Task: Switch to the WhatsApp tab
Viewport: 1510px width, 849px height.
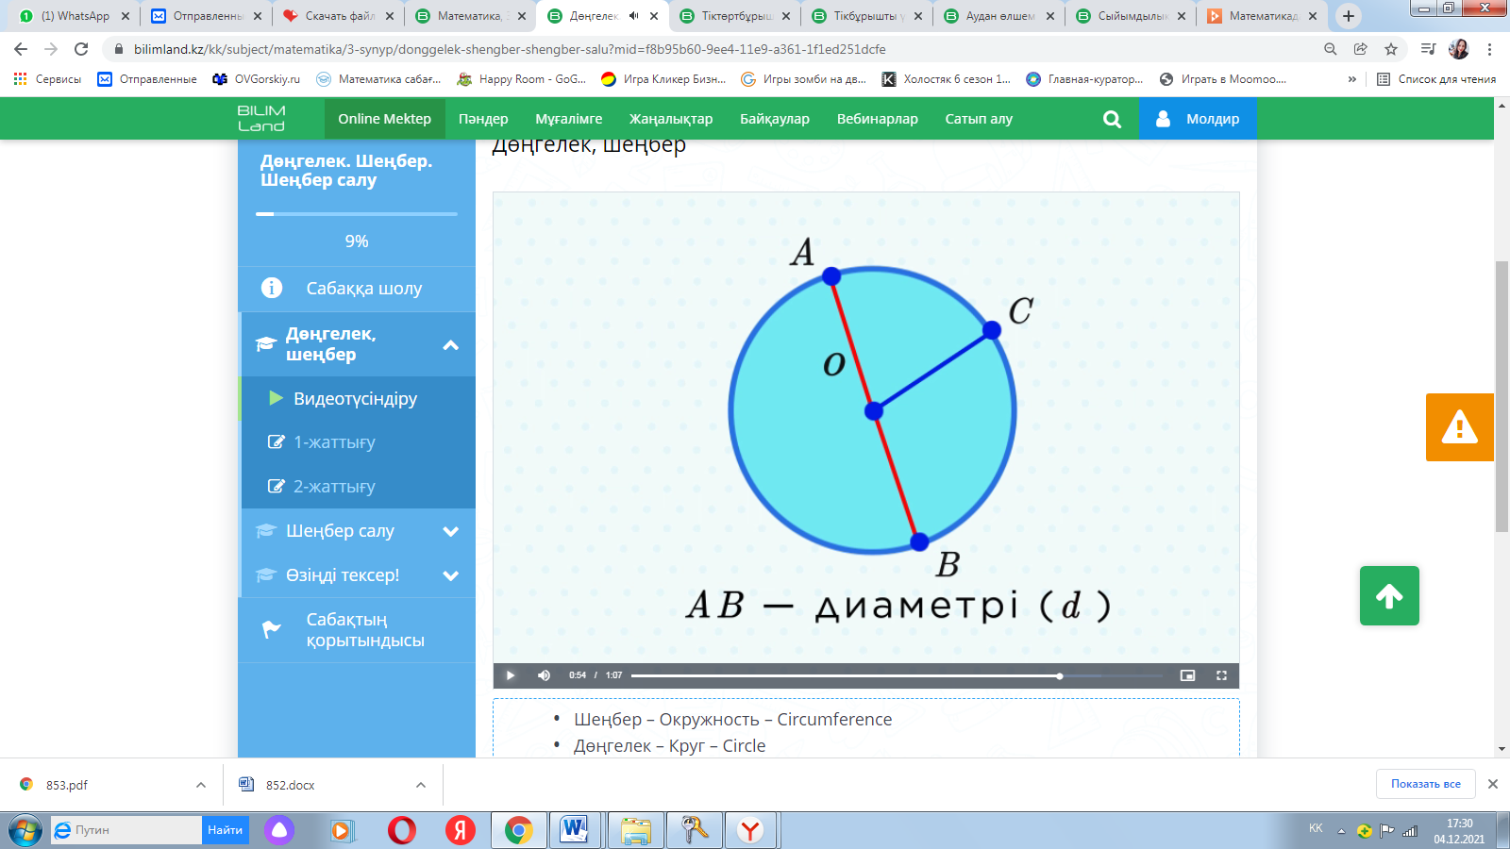Action: 74,16
